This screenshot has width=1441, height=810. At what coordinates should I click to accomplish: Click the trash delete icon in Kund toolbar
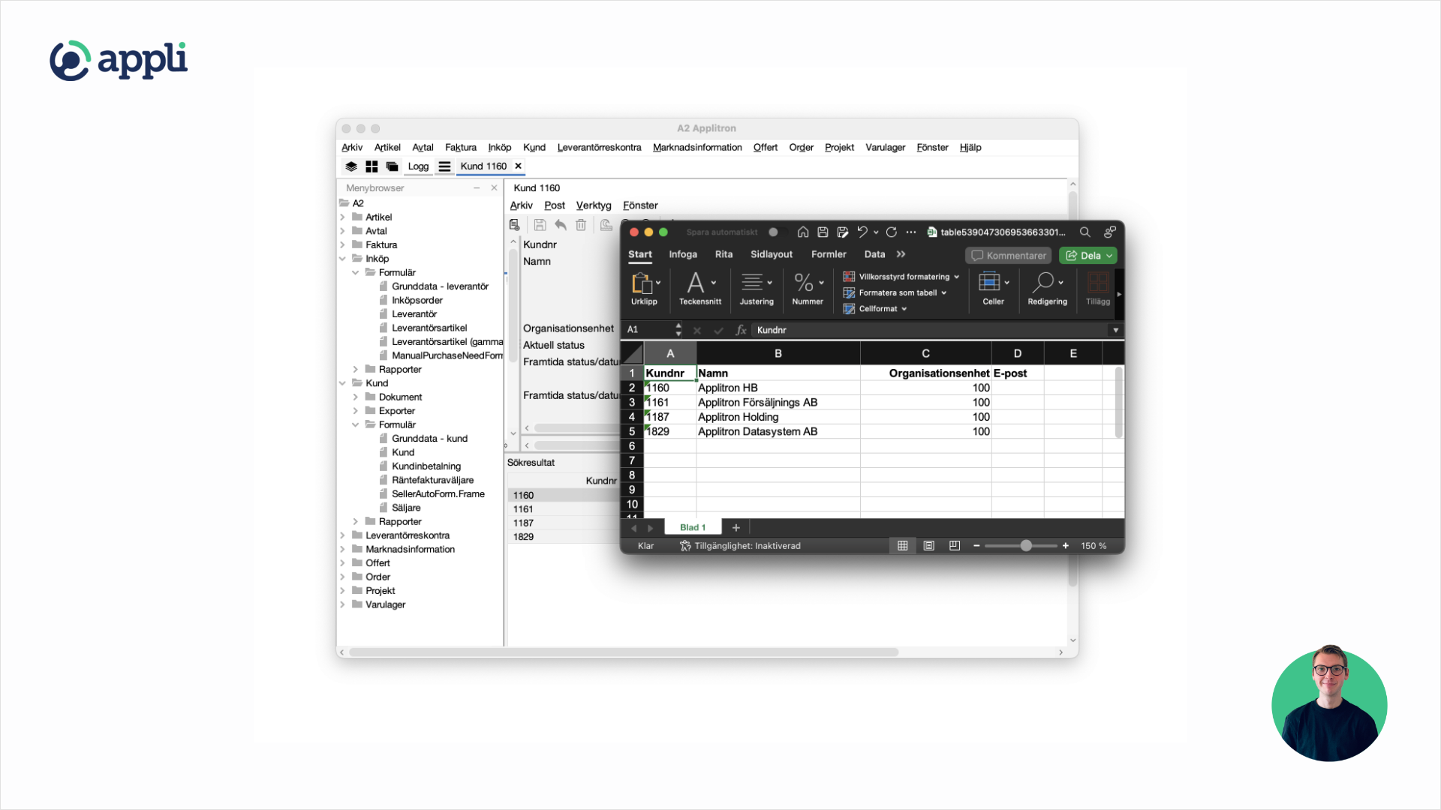click(x=581, y=225)
